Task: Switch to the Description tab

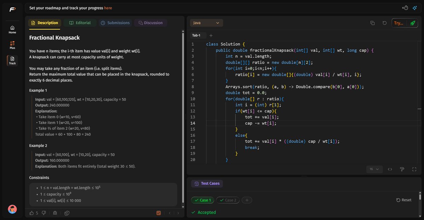Action: [45, 23]
